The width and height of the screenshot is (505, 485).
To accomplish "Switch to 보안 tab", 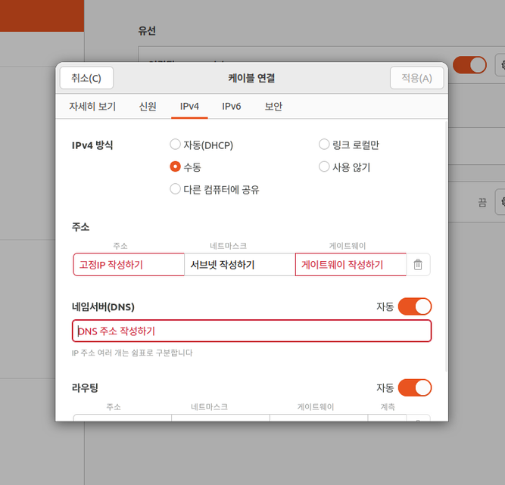I will [273, 106].
